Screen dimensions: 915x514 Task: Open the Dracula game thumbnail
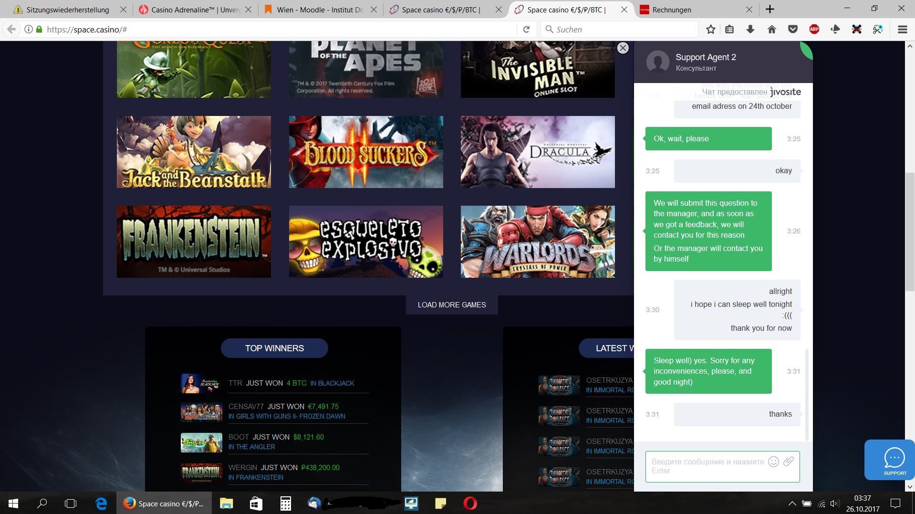click(x=538, y=152)
